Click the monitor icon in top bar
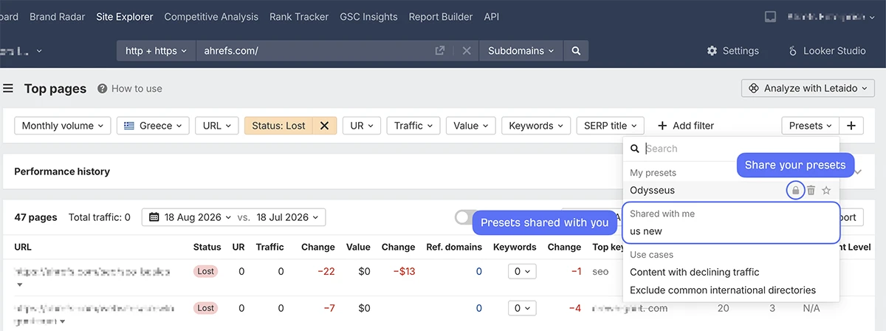The height and width of the screenshot is (331, 886). pos(770,16)
